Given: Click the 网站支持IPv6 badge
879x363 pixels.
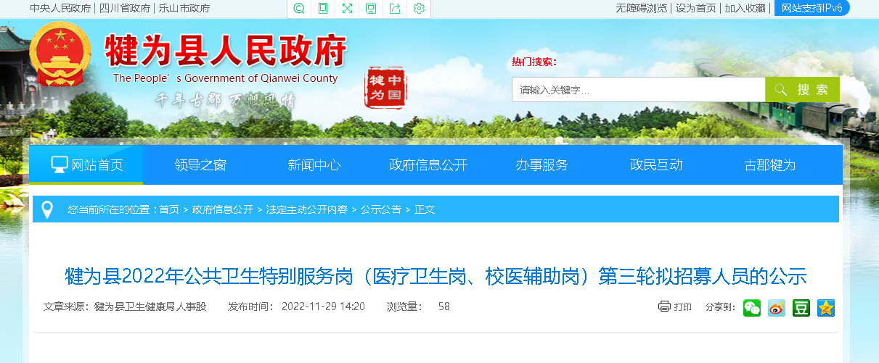Looking at the screenshot, I should coord(811,8).
